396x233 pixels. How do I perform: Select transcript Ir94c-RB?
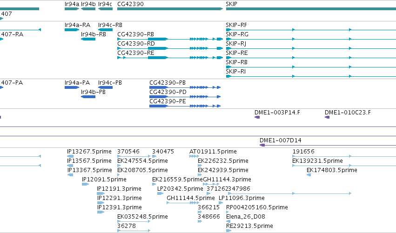click(x=105, y=30)
